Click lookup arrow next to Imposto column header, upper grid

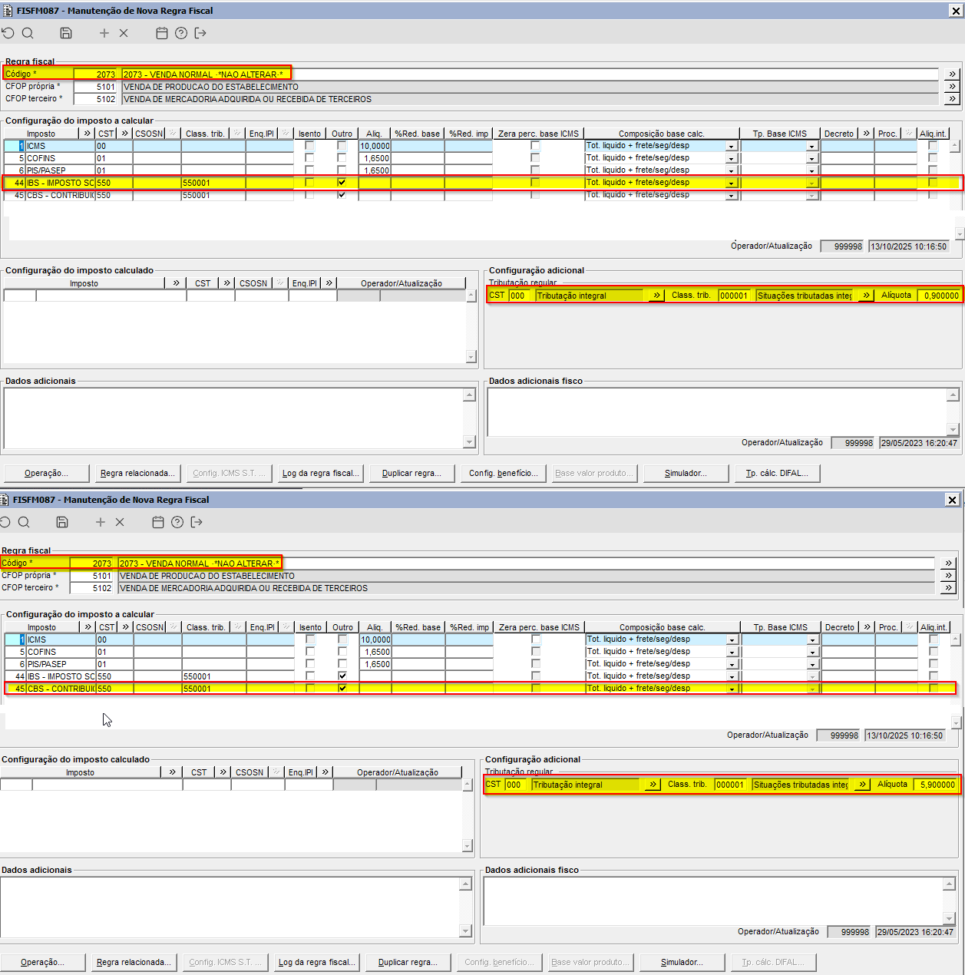[88, 134]
